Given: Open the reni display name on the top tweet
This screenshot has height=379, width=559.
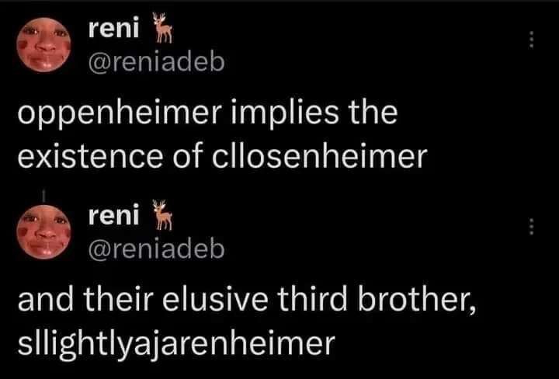Looking at the screenshot, I should click(113, 30).
